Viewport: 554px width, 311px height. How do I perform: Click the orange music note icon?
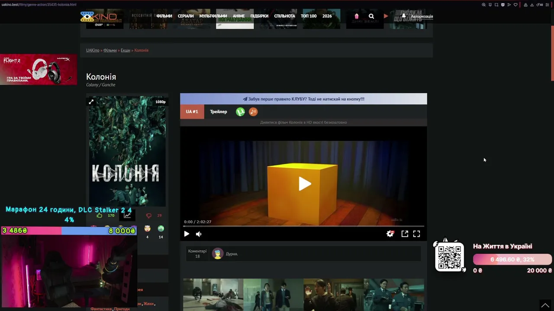pyautogui.click(x=253, y=112)
